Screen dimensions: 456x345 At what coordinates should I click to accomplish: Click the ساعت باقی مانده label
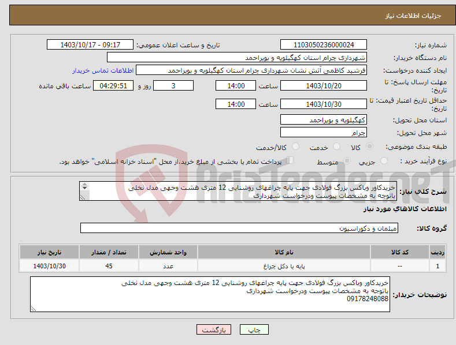coord(65,86)
